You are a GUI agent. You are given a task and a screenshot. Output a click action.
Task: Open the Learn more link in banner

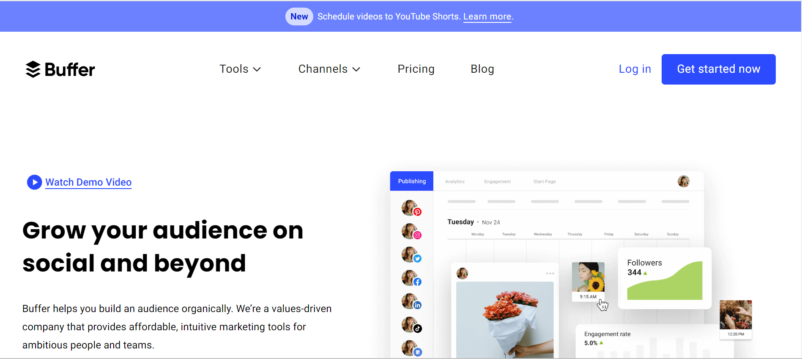tap(487, 16)
